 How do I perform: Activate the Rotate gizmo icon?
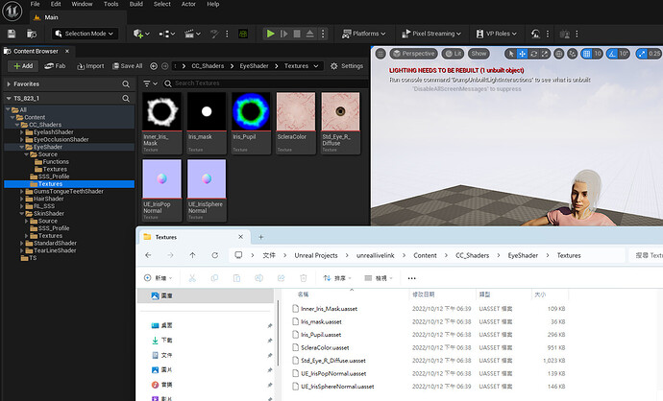coord(533,54)
